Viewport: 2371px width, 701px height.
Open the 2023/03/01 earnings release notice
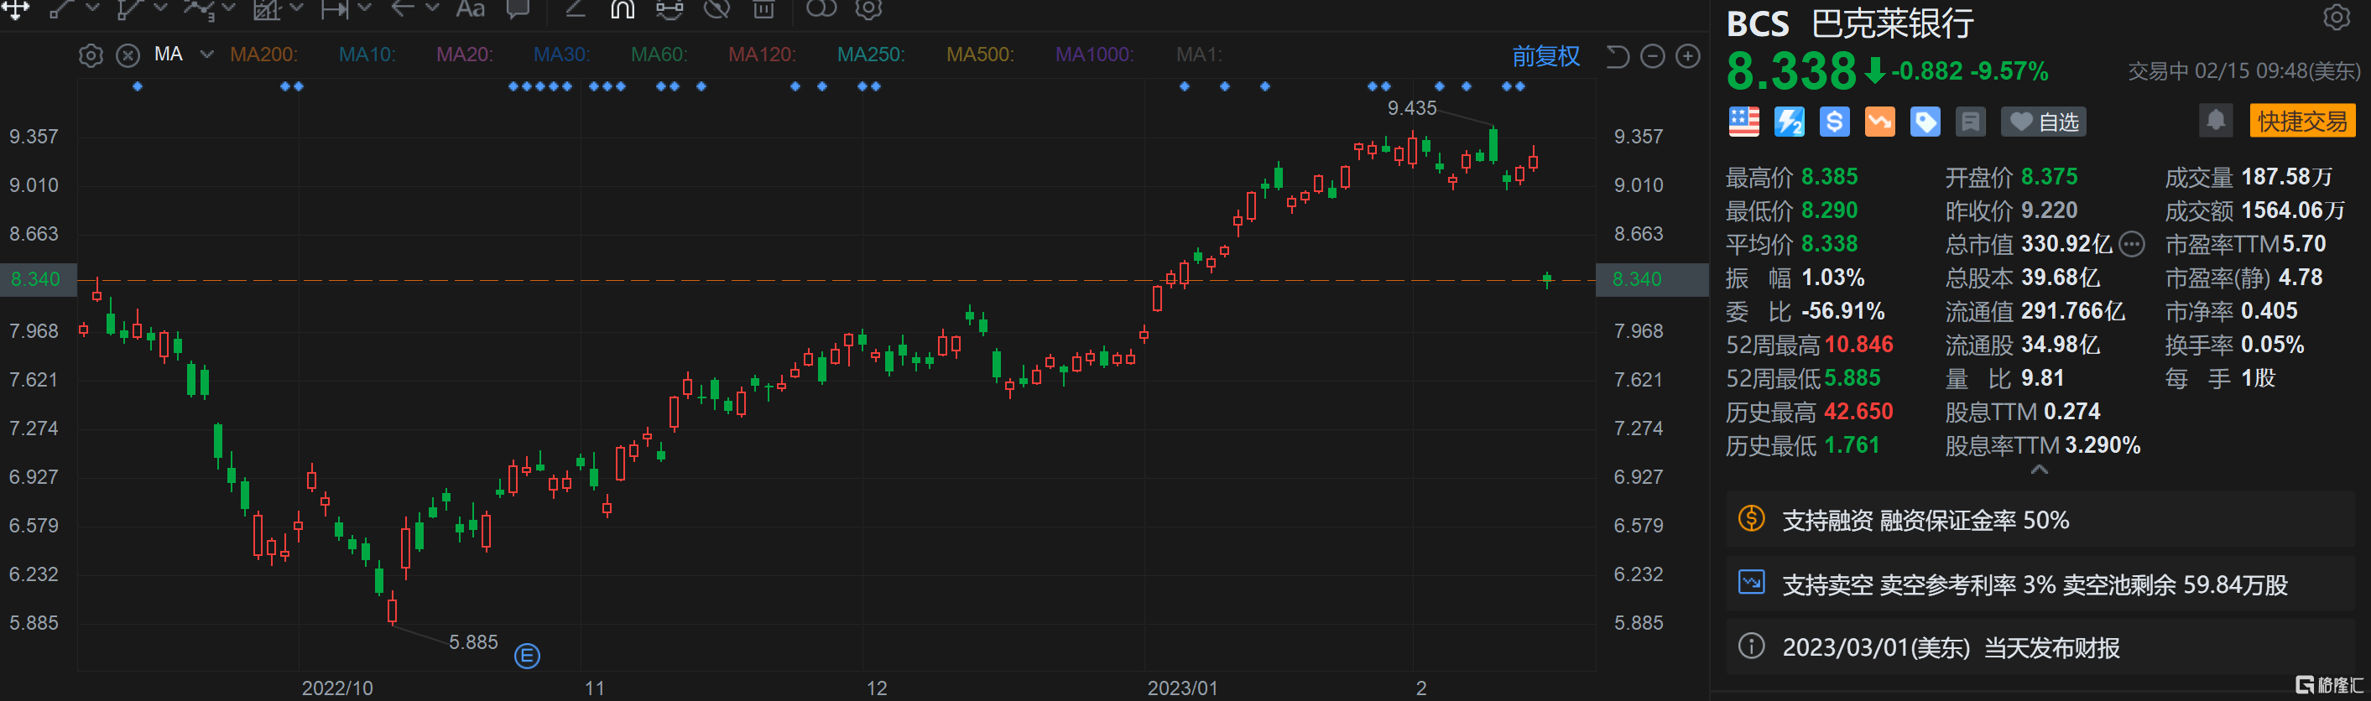click(1950, 646)
